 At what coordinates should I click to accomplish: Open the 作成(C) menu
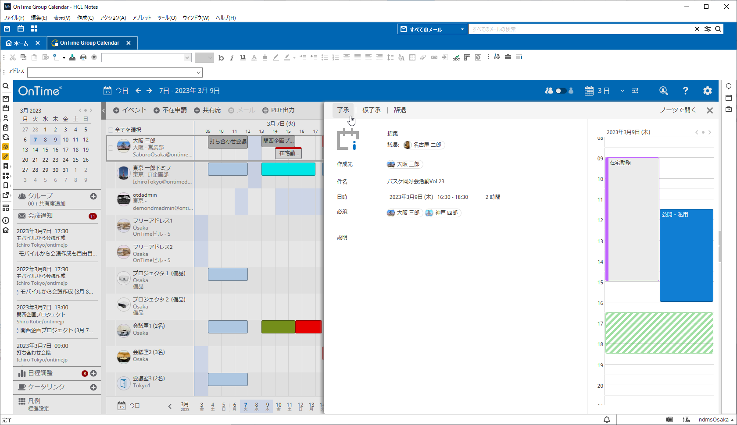click(85, 18)
